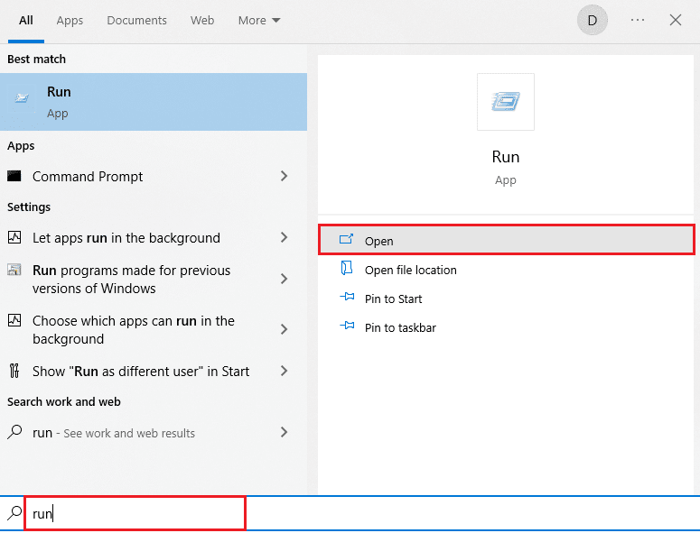This screenshot has height=533, width=700.
Task: Click the search magnifier icon in search box
Action: coord(14,513)
